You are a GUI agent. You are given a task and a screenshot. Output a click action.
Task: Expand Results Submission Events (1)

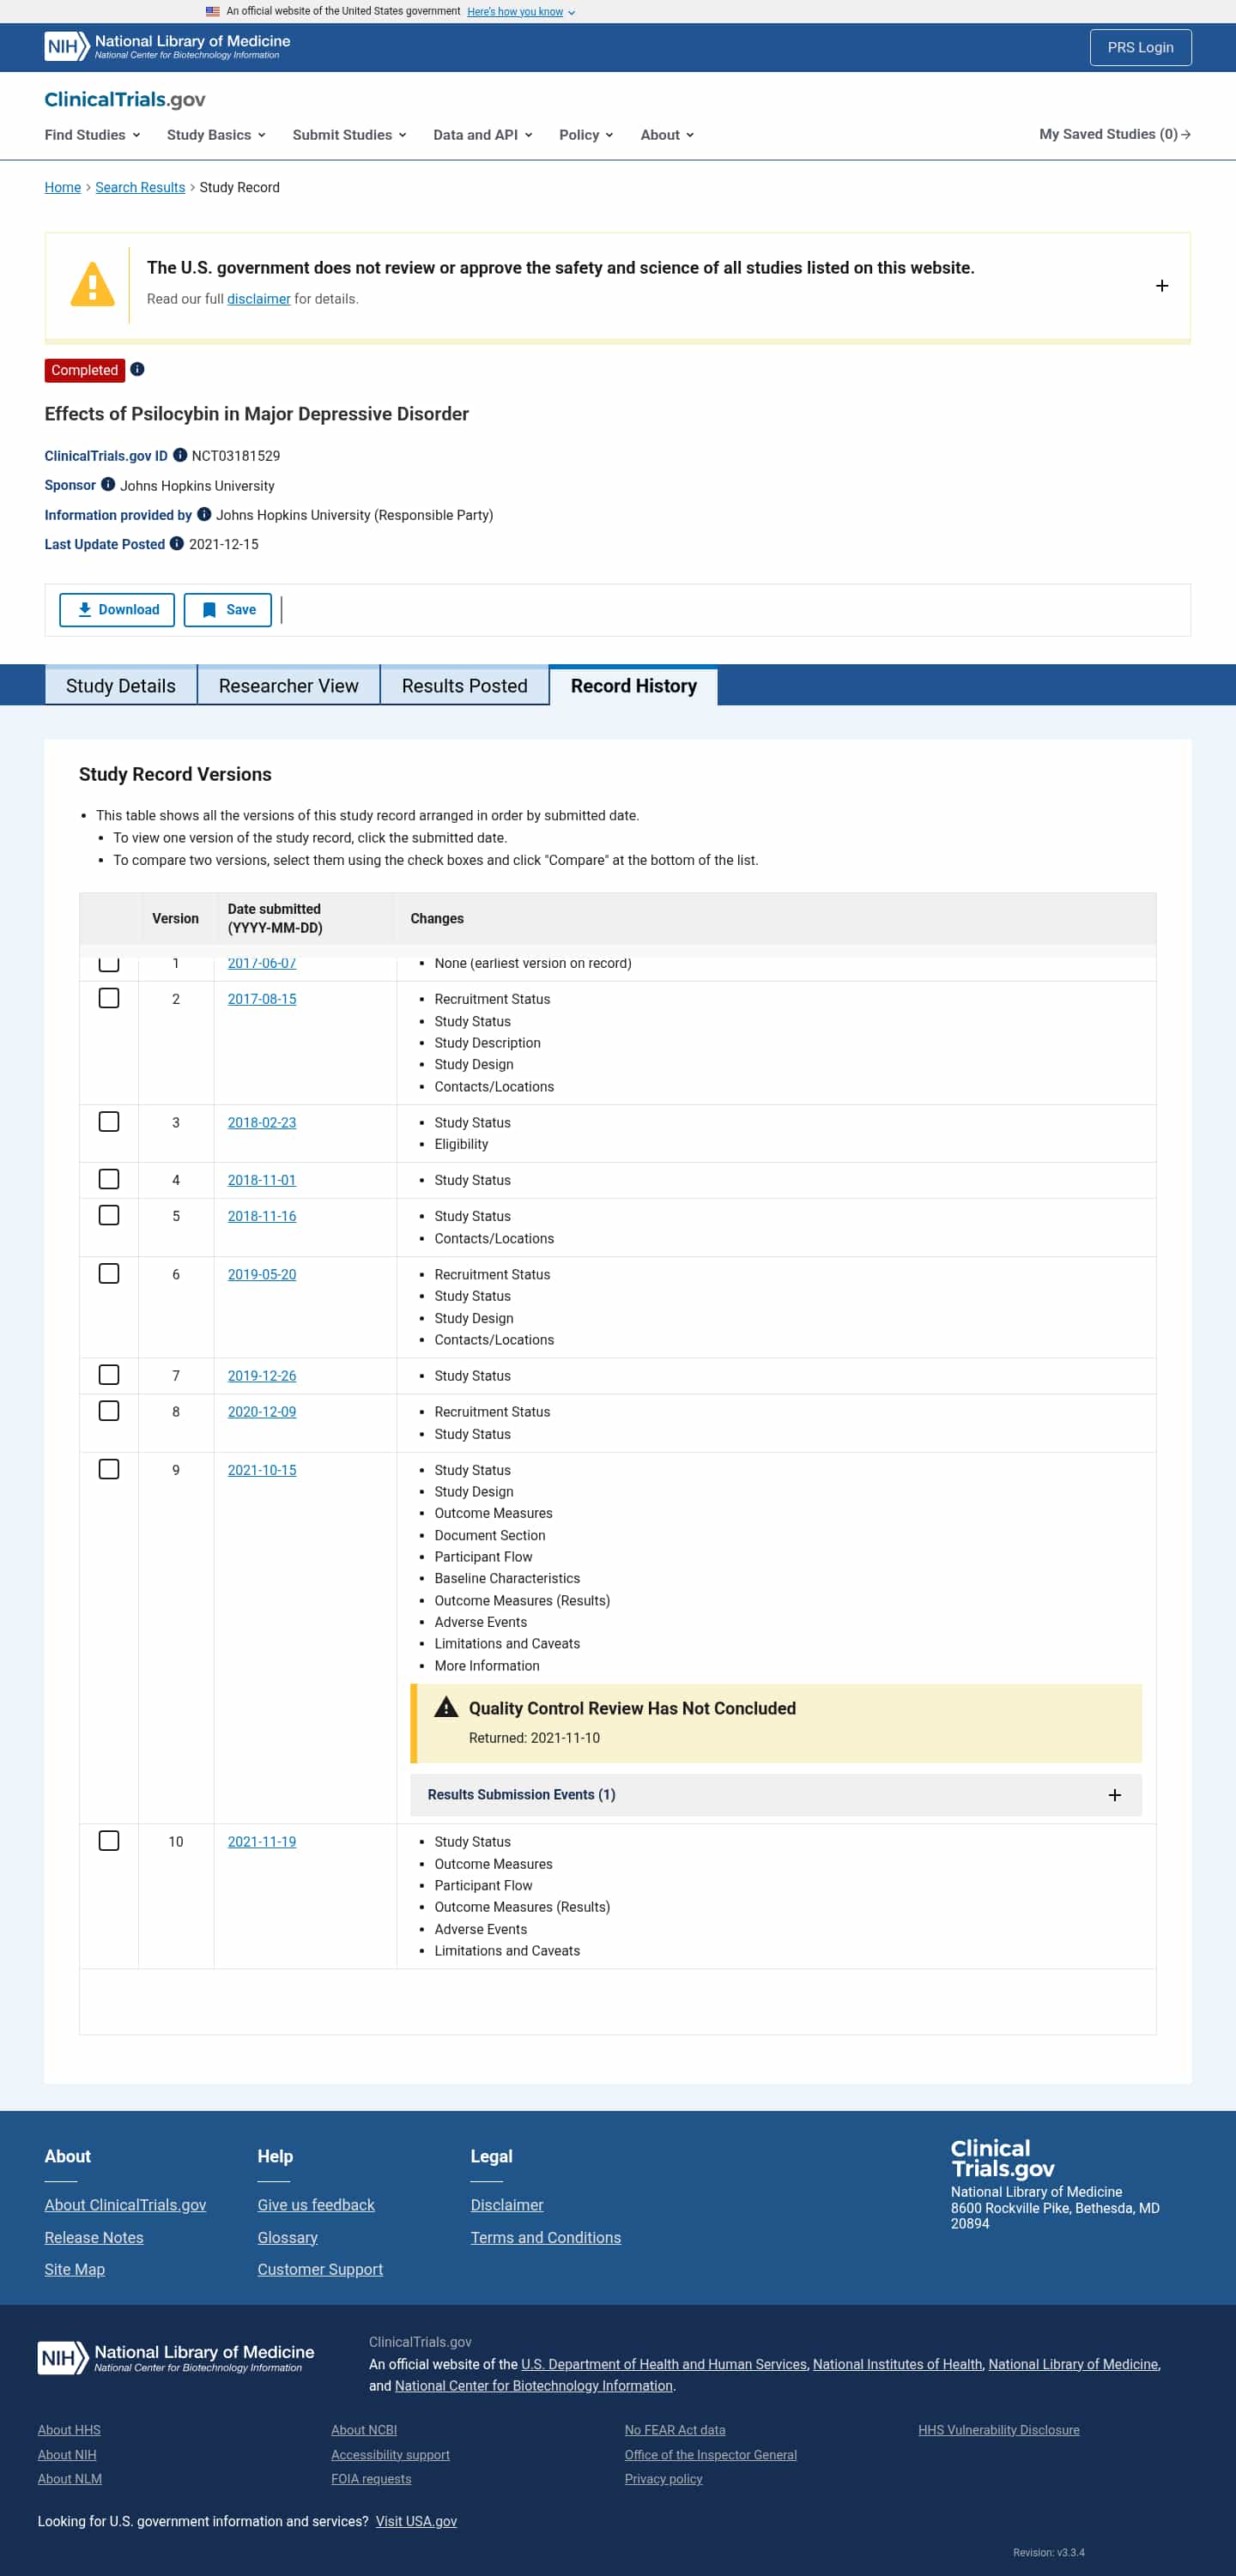click(775, 1795)
